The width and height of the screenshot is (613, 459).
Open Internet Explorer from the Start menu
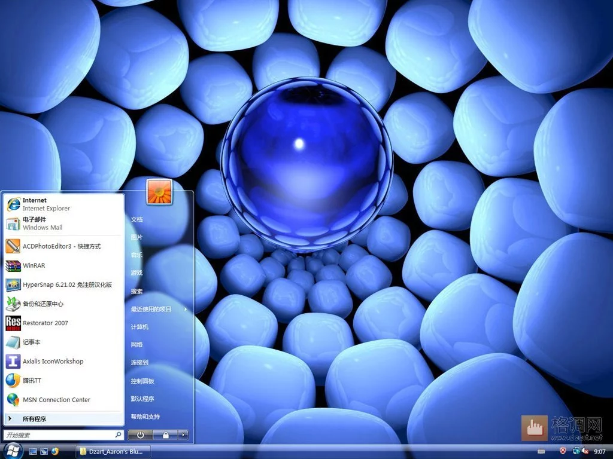[x=63, y=204]
